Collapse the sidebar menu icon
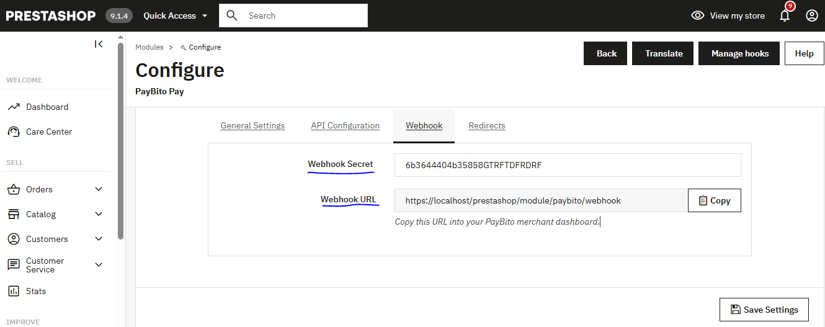 [x=99, y=44]
